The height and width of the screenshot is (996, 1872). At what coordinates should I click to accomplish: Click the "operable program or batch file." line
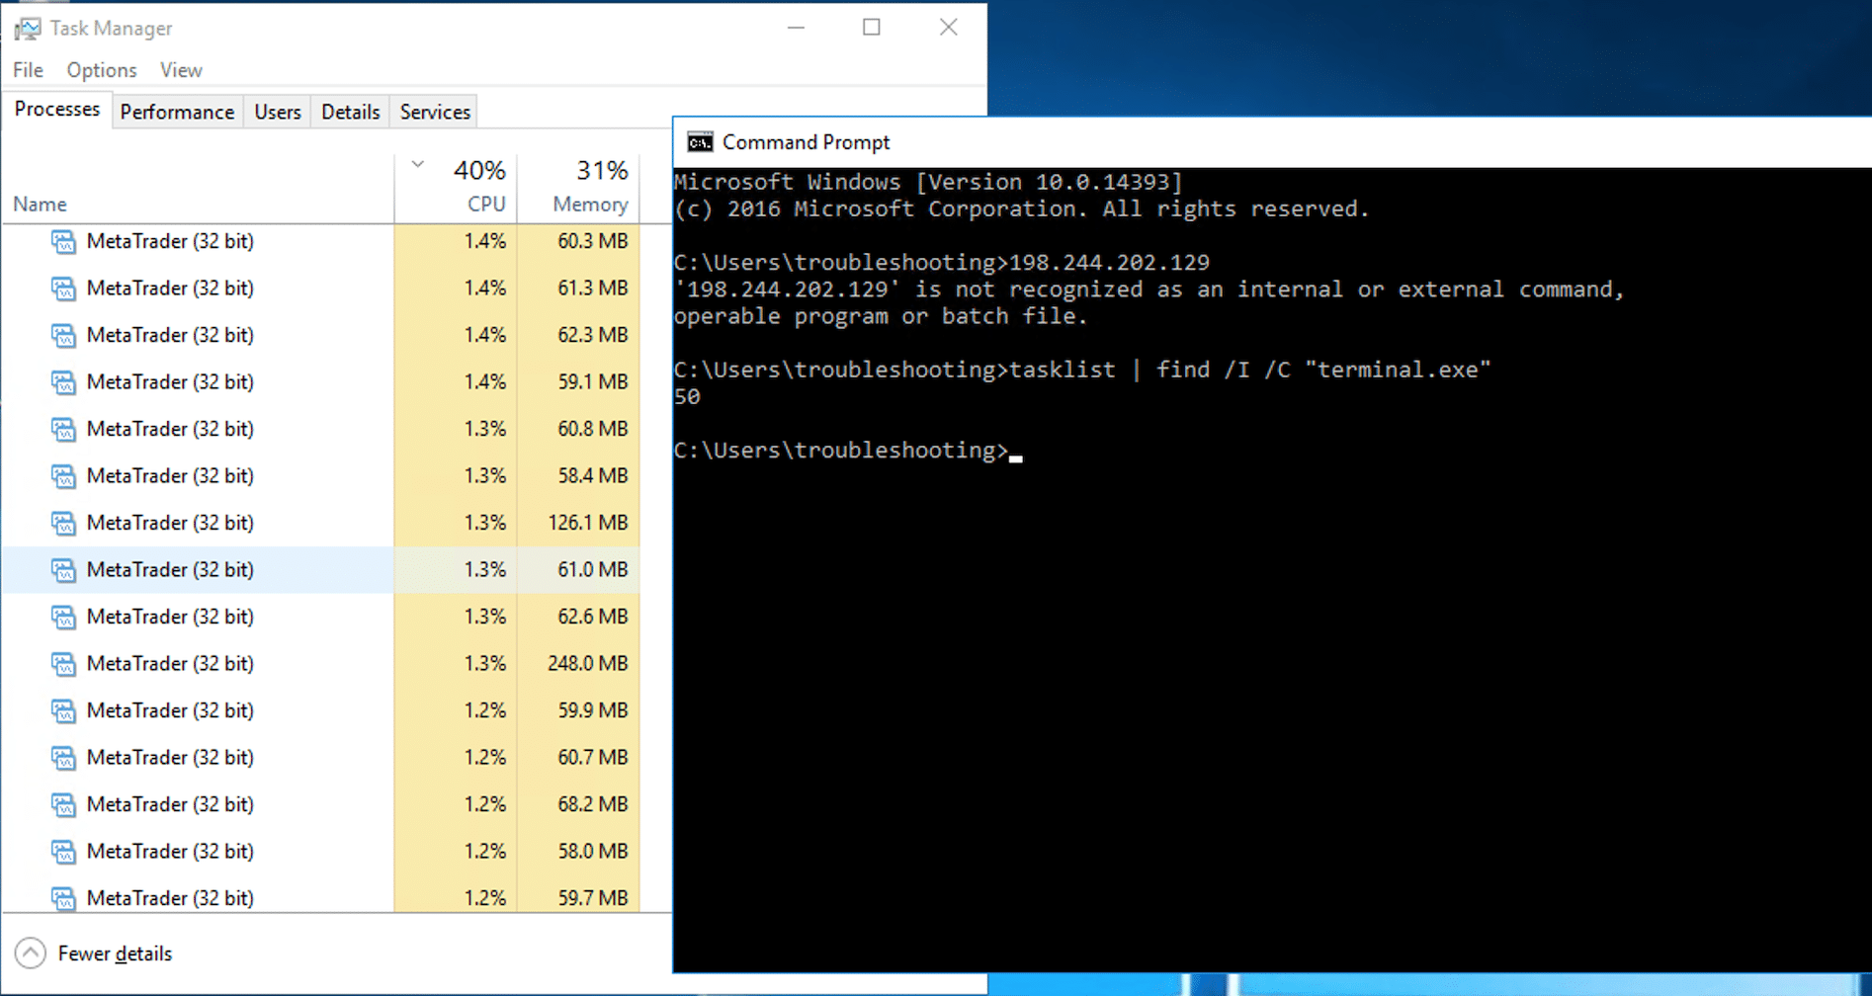[x=881, y=316]
